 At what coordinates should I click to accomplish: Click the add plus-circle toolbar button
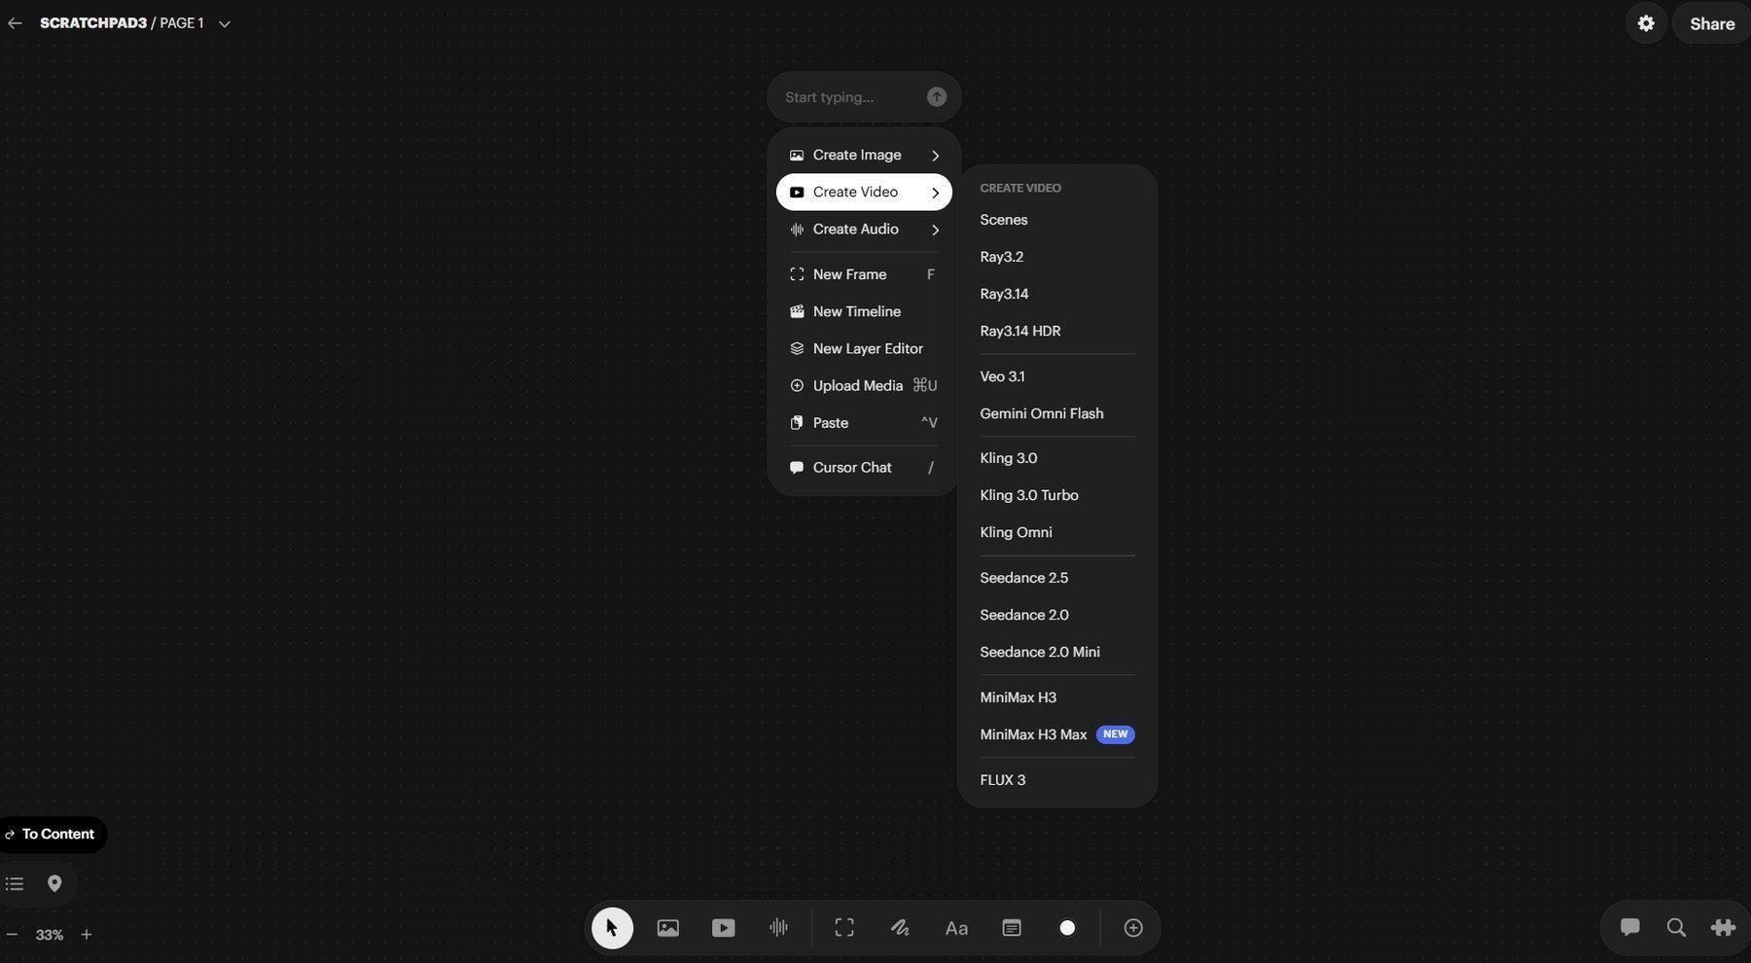click(1133, 928)
